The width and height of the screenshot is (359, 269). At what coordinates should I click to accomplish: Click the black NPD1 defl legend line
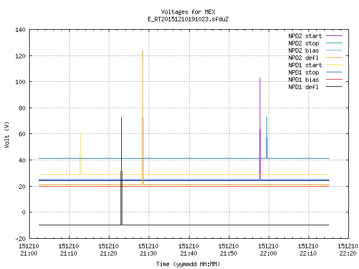coord(334,87)
